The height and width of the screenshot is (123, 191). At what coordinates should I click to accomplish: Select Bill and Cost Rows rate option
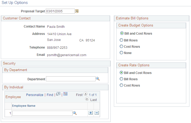pos(121,73)
